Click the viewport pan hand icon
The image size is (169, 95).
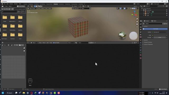(x=137, y=22)
